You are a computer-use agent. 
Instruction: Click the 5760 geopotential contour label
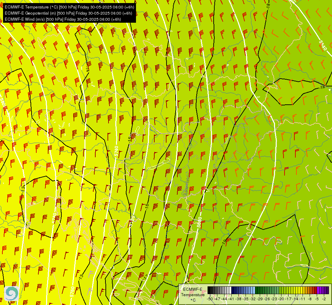tap(72, 292)
